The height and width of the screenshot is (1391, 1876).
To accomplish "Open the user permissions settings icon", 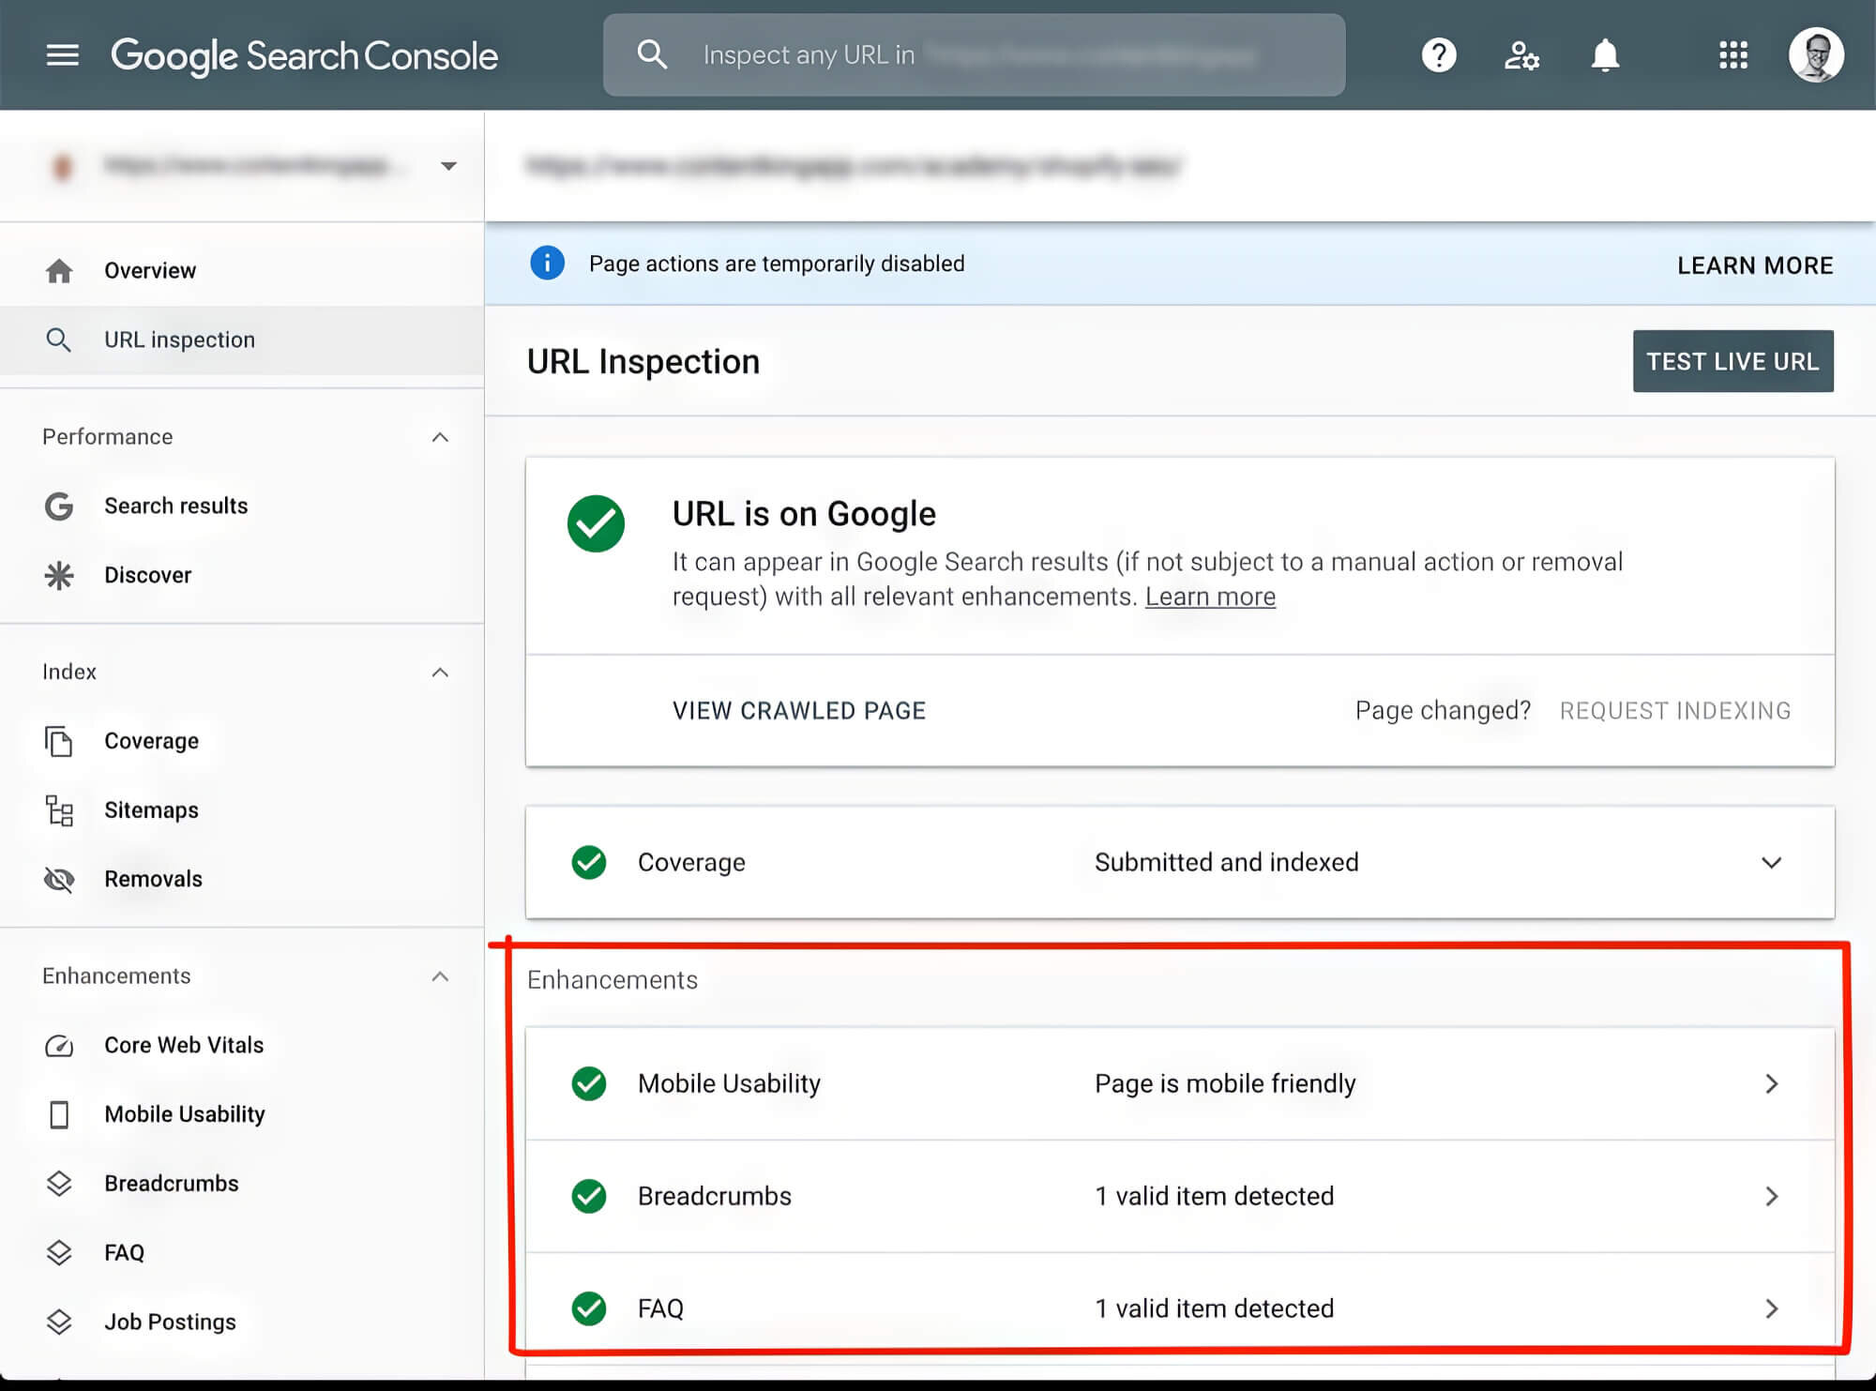I will (1521, 55).
